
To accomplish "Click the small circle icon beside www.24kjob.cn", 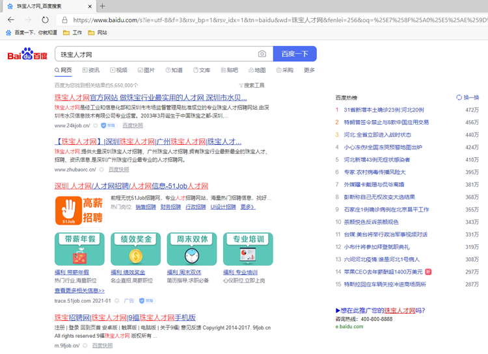I will (96, 125).
